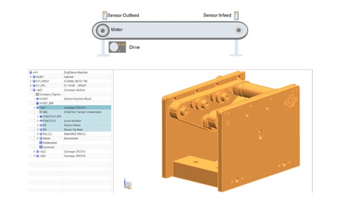Select the 'Cabinet' description cell

coord(68,77)
